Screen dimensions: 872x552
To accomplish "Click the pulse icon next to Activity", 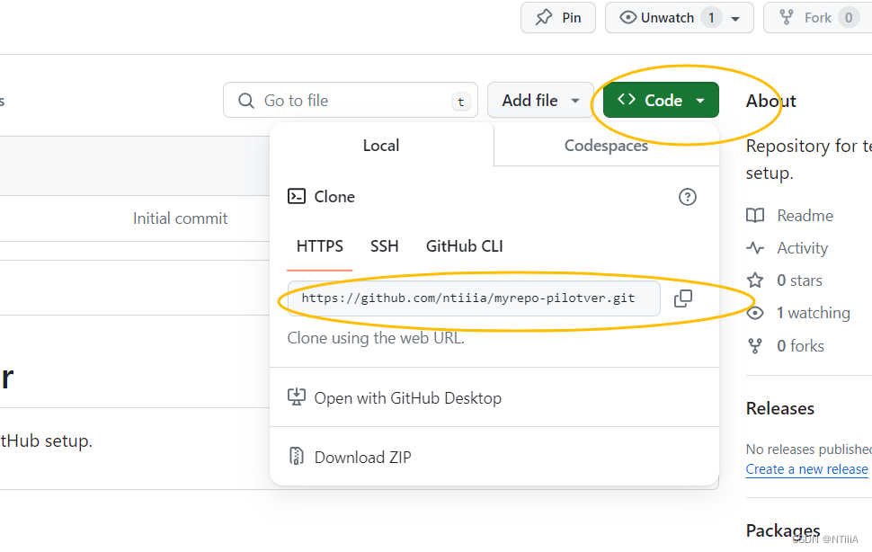I will coord(754,248).
